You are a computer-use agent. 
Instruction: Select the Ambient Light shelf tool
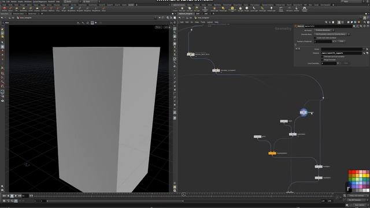(x=271, y=9)
